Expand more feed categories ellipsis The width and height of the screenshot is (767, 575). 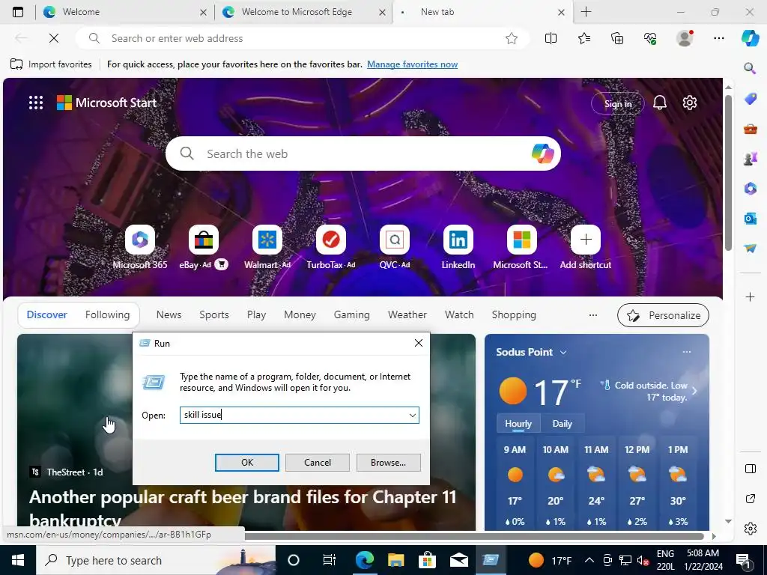pos(593,315)
